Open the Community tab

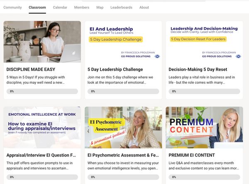click(12, 7)
